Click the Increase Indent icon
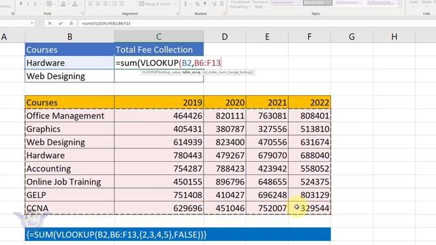436x245 pixels. pyautogui.click(x=122, y=3)
